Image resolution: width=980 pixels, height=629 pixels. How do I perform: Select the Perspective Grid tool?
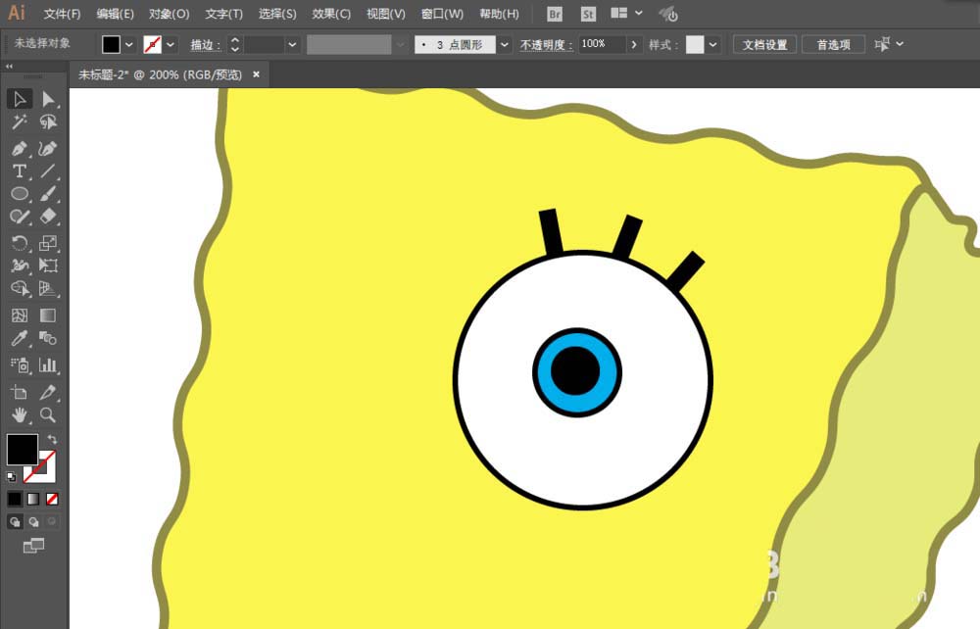coord(48,288)
